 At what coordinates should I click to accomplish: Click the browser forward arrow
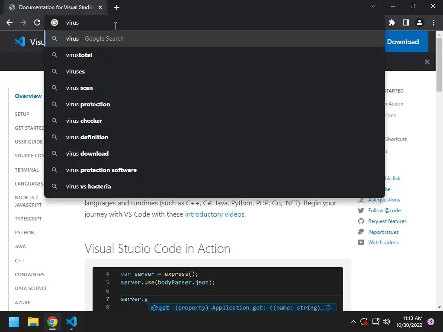point(23,22)
